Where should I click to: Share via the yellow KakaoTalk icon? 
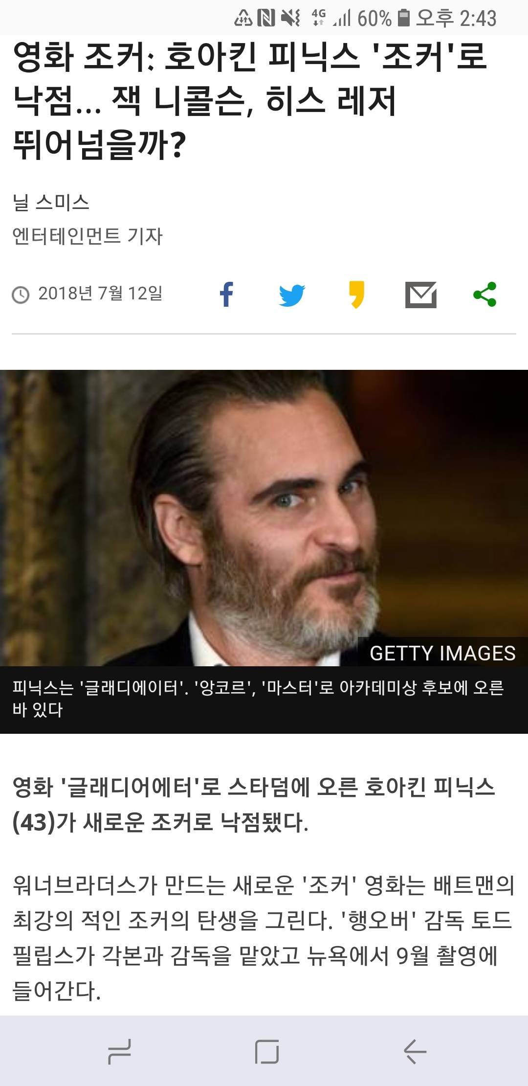(x=357, y=294)
